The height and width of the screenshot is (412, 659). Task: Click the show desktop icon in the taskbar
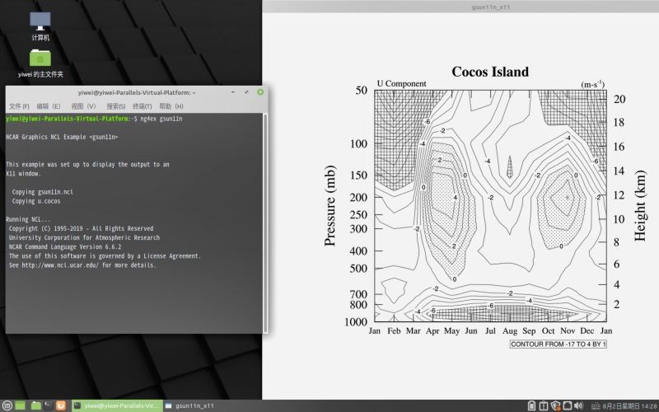coord(21,405)
